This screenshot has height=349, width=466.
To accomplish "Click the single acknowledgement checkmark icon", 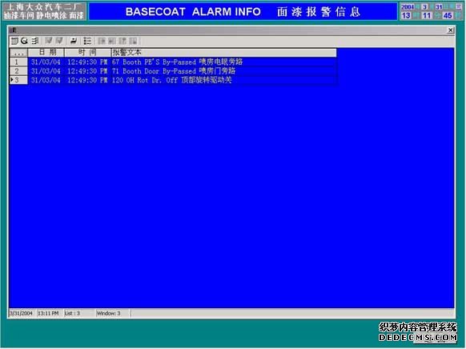I will [x=49, y=41].
